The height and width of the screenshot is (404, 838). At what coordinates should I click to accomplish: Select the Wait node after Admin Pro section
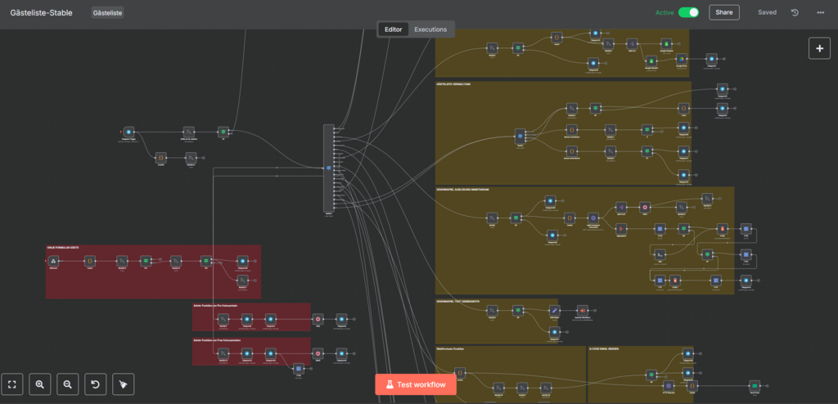[318, 319]
